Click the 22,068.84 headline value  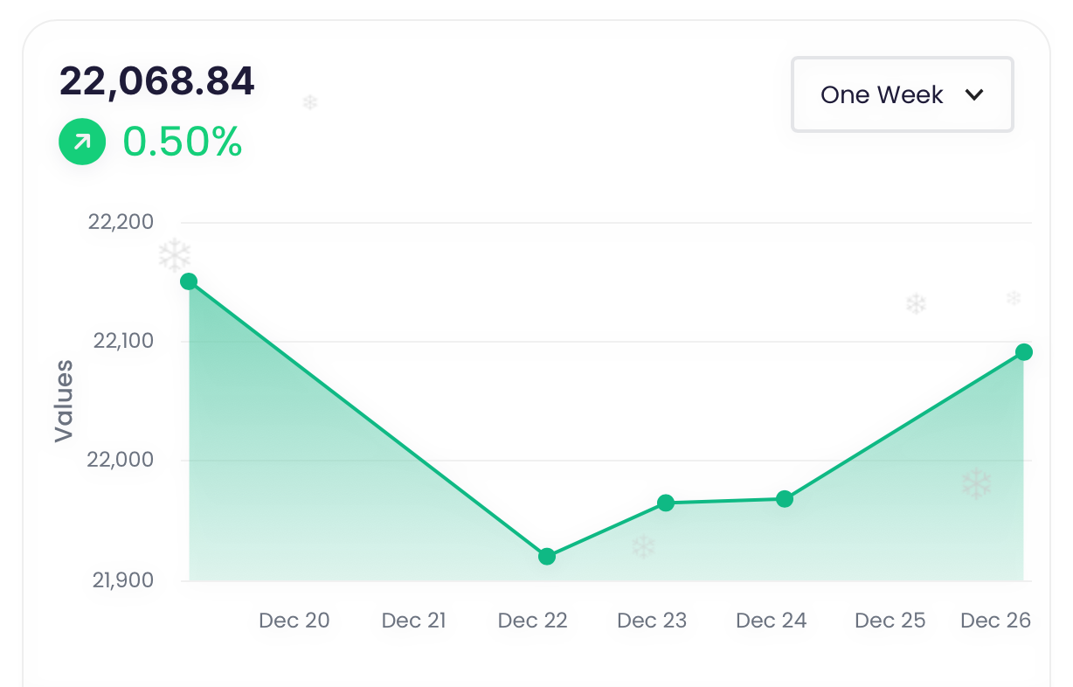point(157,81)
